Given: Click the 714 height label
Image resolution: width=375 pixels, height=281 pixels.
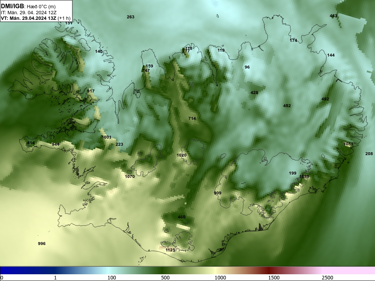Looking at the screenshot, I should tap(192, 118).
